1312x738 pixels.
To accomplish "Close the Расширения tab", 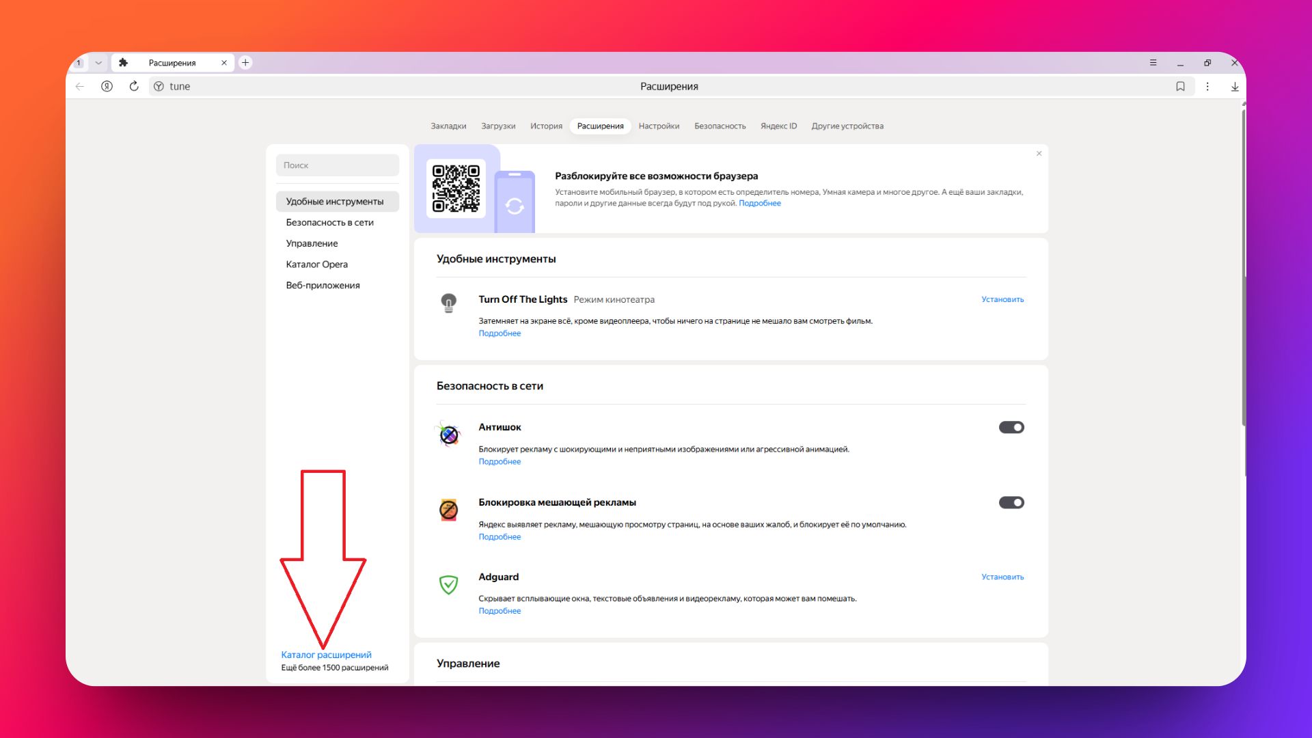I will pos(223,62).
